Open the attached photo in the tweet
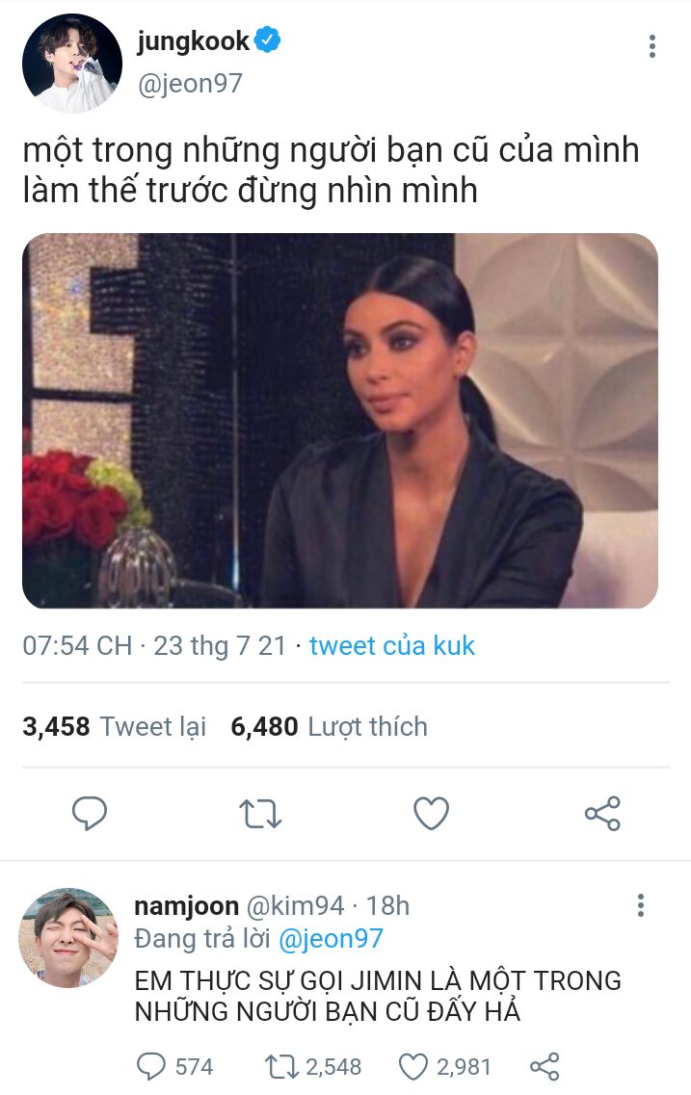Viewport: 691px width, 1095px height. pos(340,421)
